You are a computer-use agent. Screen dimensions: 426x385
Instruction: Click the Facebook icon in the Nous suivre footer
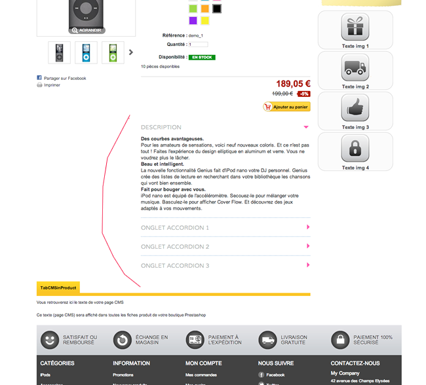pos(261,375)
